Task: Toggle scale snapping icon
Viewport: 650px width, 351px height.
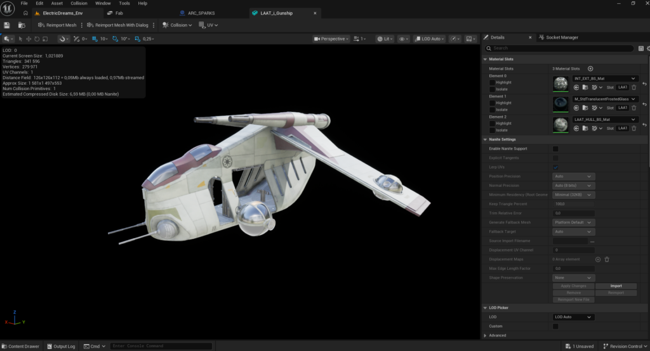Action: click(x=137, y=39)
